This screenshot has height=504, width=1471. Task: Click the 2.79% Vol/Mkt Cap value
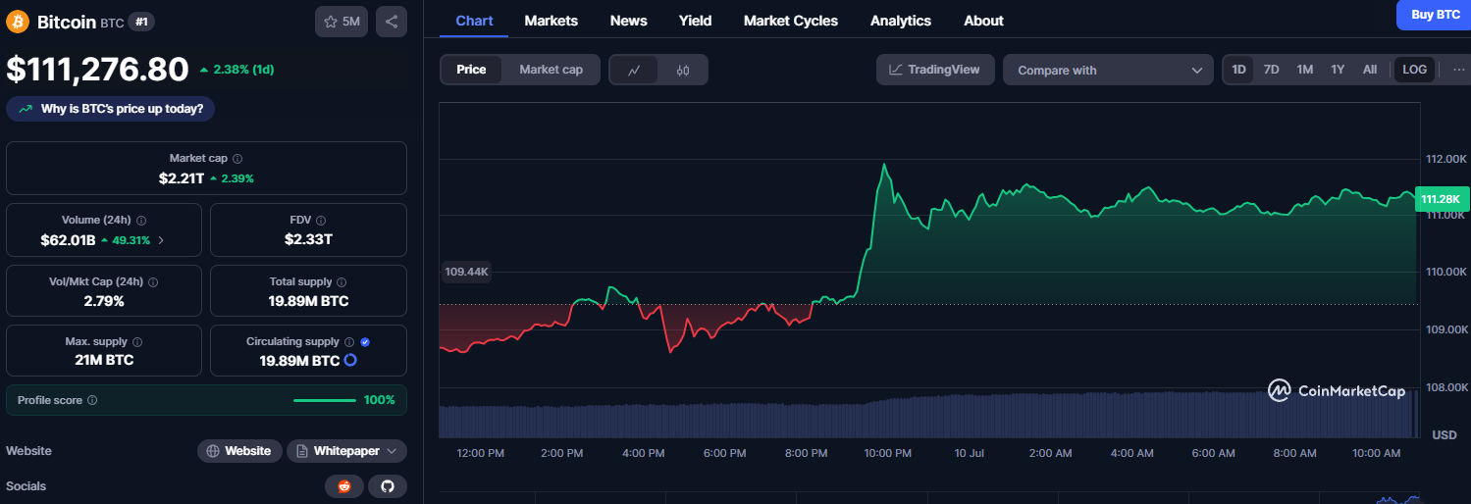(x=104, y=301)
